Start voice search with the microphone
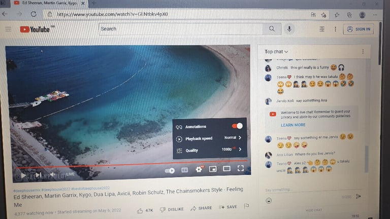 click(289, 29)
